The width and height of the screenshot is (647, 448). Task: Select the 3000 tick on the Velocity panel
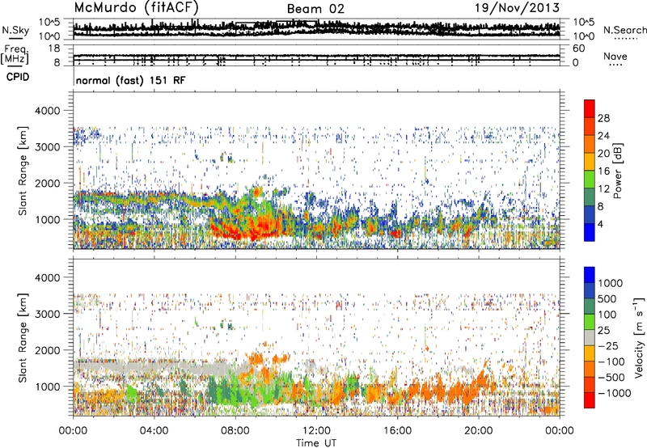click(49, 314)
